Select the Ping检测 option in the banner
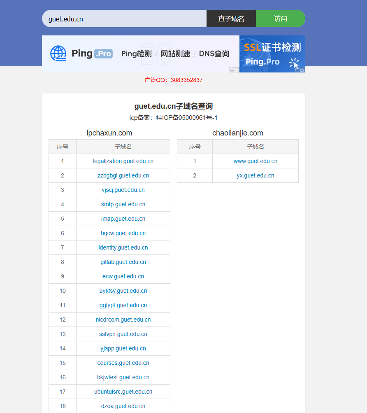 [x=136, y=54]
